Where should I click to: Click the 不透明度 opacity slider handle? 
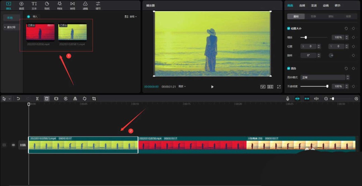(327, 86)
